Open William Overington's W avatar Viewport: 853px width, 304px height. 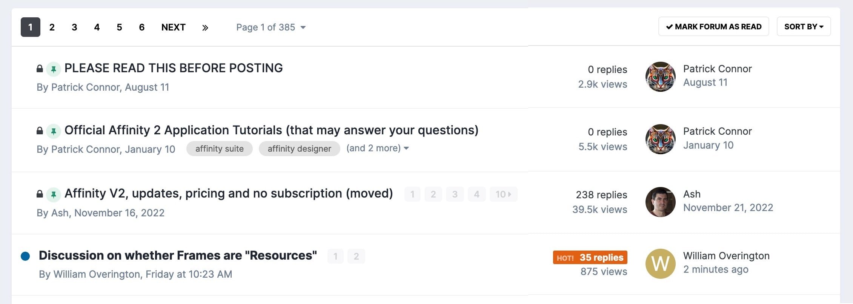660,264
